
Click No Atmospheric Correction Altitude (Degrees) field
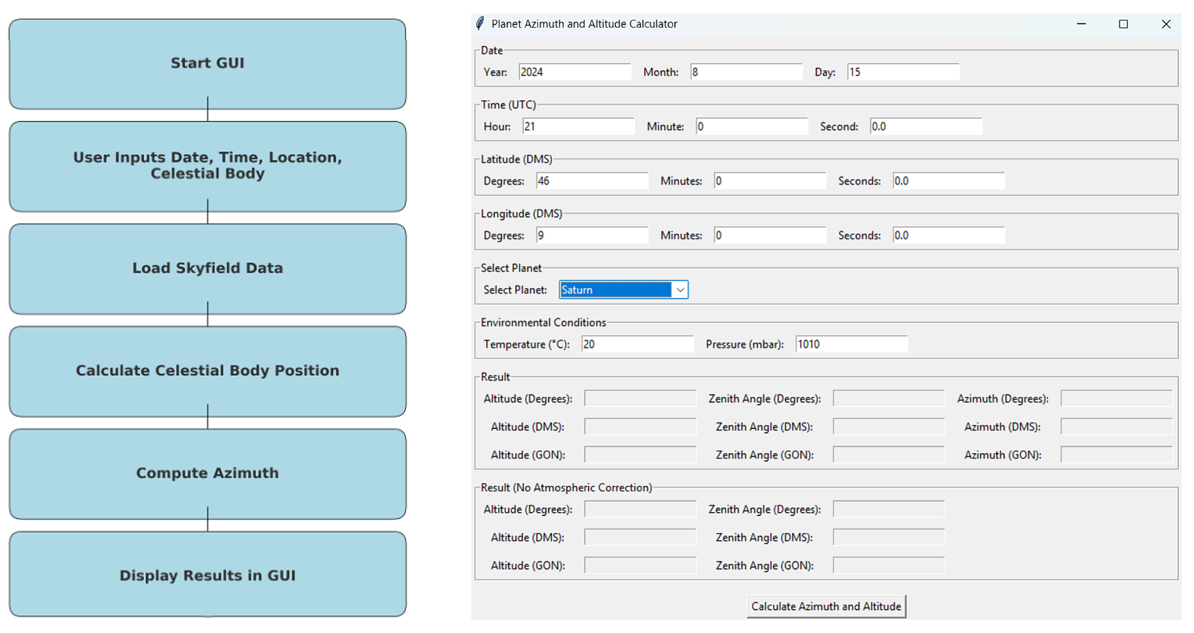click(x=640, y=509)
